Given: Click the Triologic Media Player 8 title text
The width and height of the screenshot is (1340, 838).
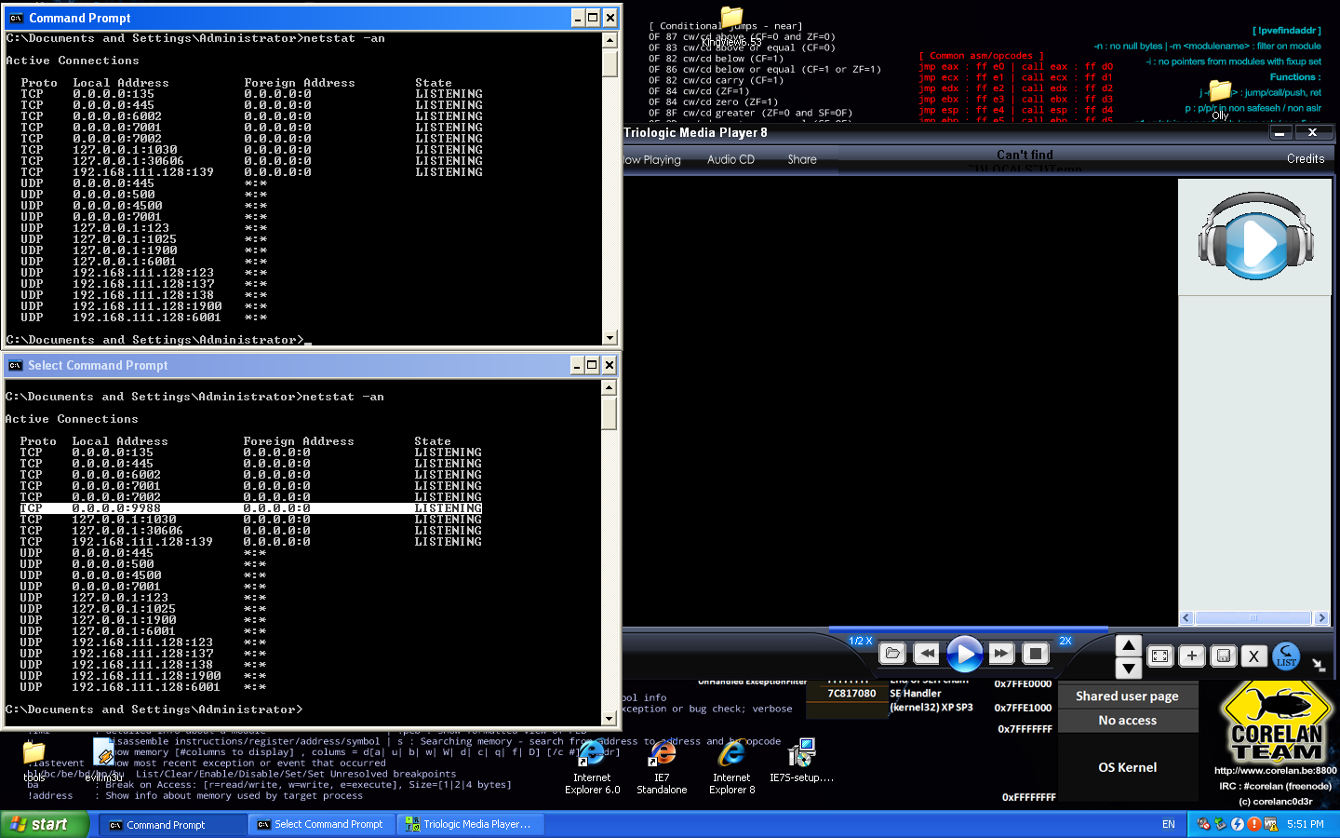Looking at the screenshot, I should (x=696, y=133).
